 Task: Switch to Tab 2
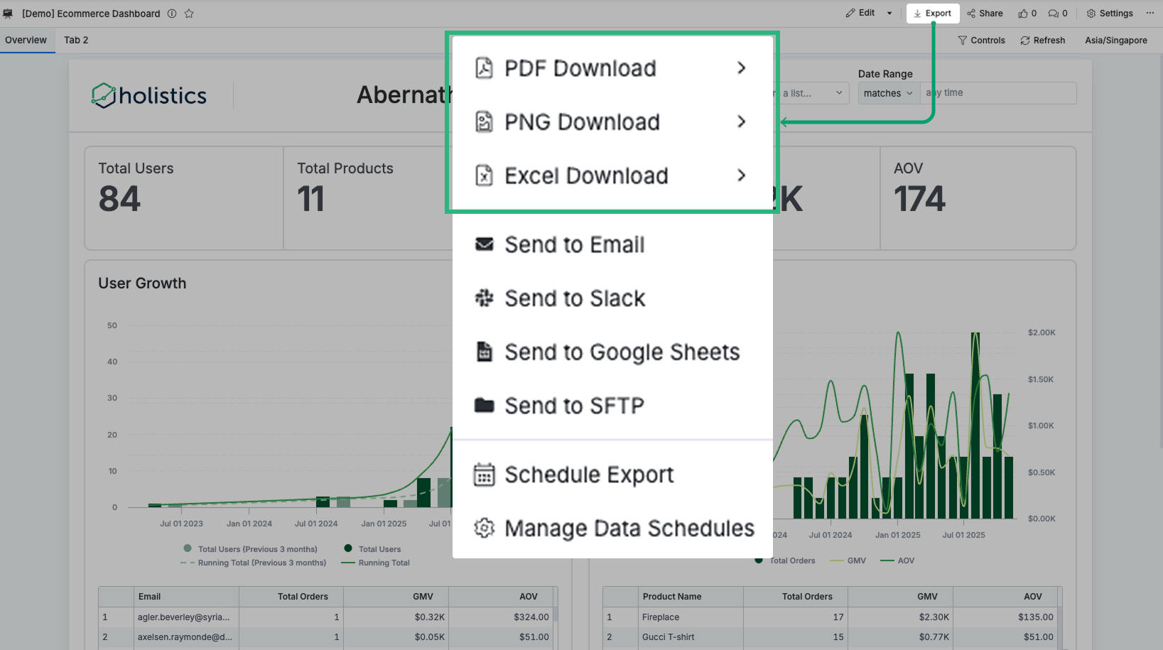(76, 40)
